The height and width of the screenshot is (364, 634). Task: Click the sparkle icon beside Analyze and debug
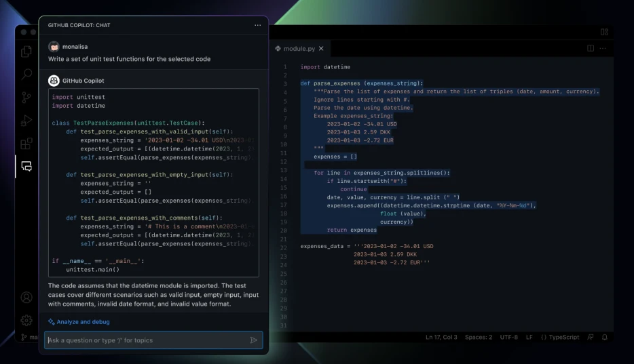coord(52,321)
